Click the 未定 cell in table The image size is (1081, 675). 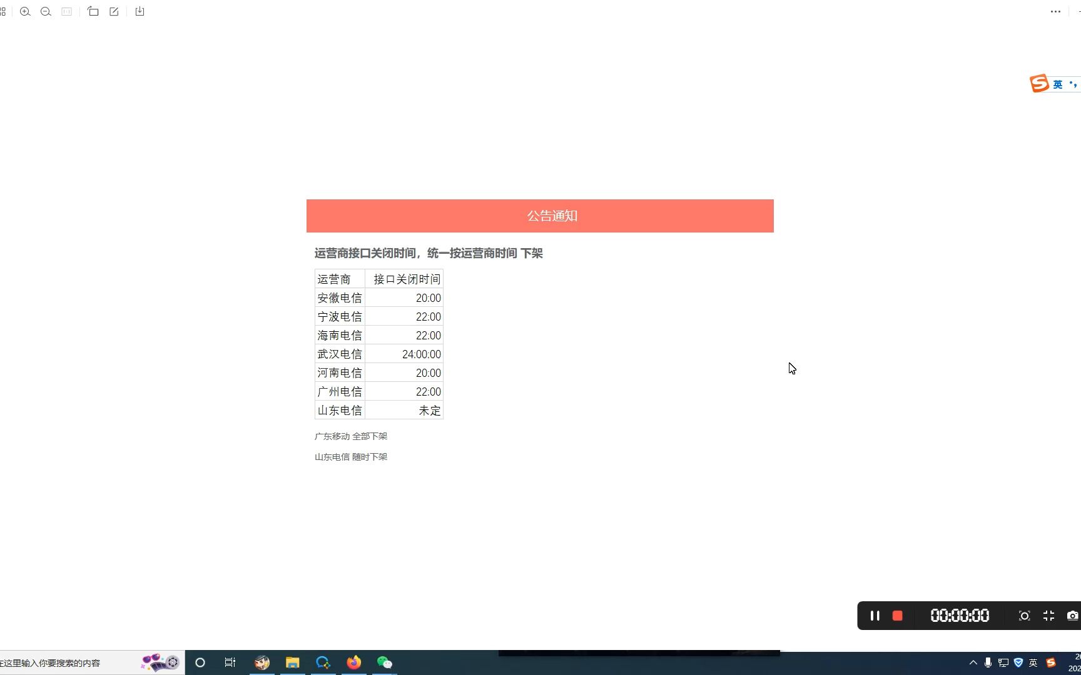(x=404, y=410)
